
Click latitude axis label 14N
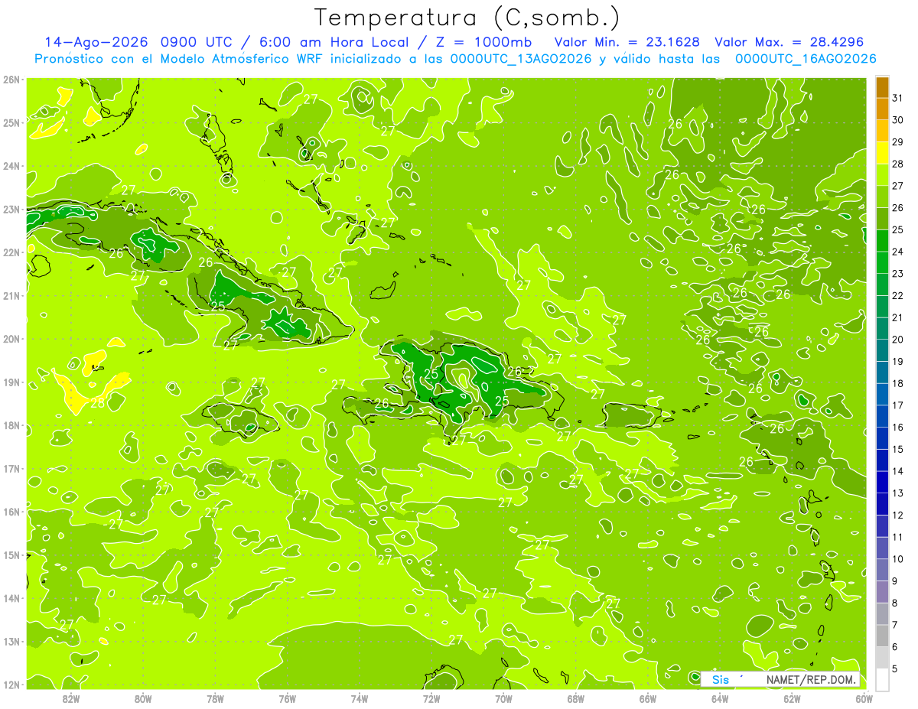12,598
